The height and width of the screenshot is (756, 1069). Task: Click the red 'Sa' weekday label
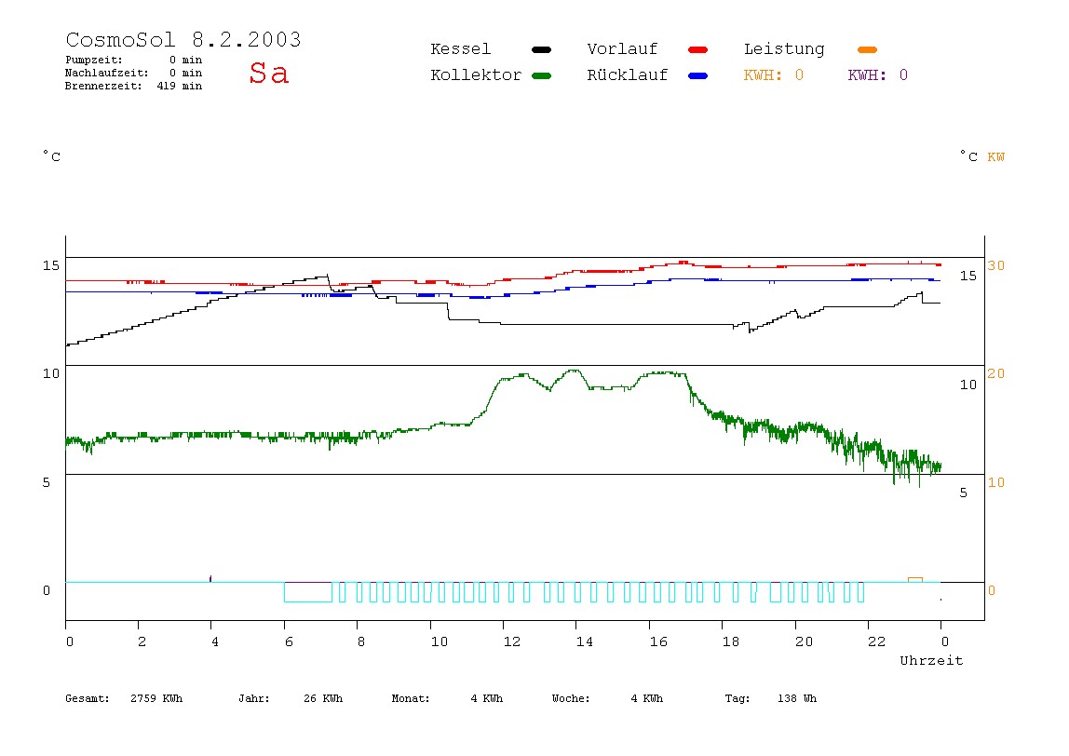tap(268, 73)
